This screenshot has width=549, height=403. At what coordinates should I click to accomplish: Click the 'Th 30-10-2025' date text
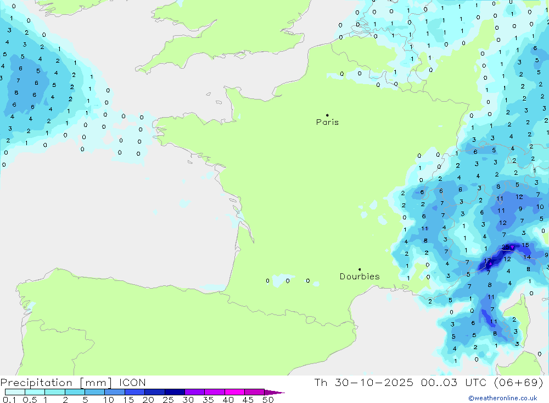pyautogui.click(x=364, y=382)
